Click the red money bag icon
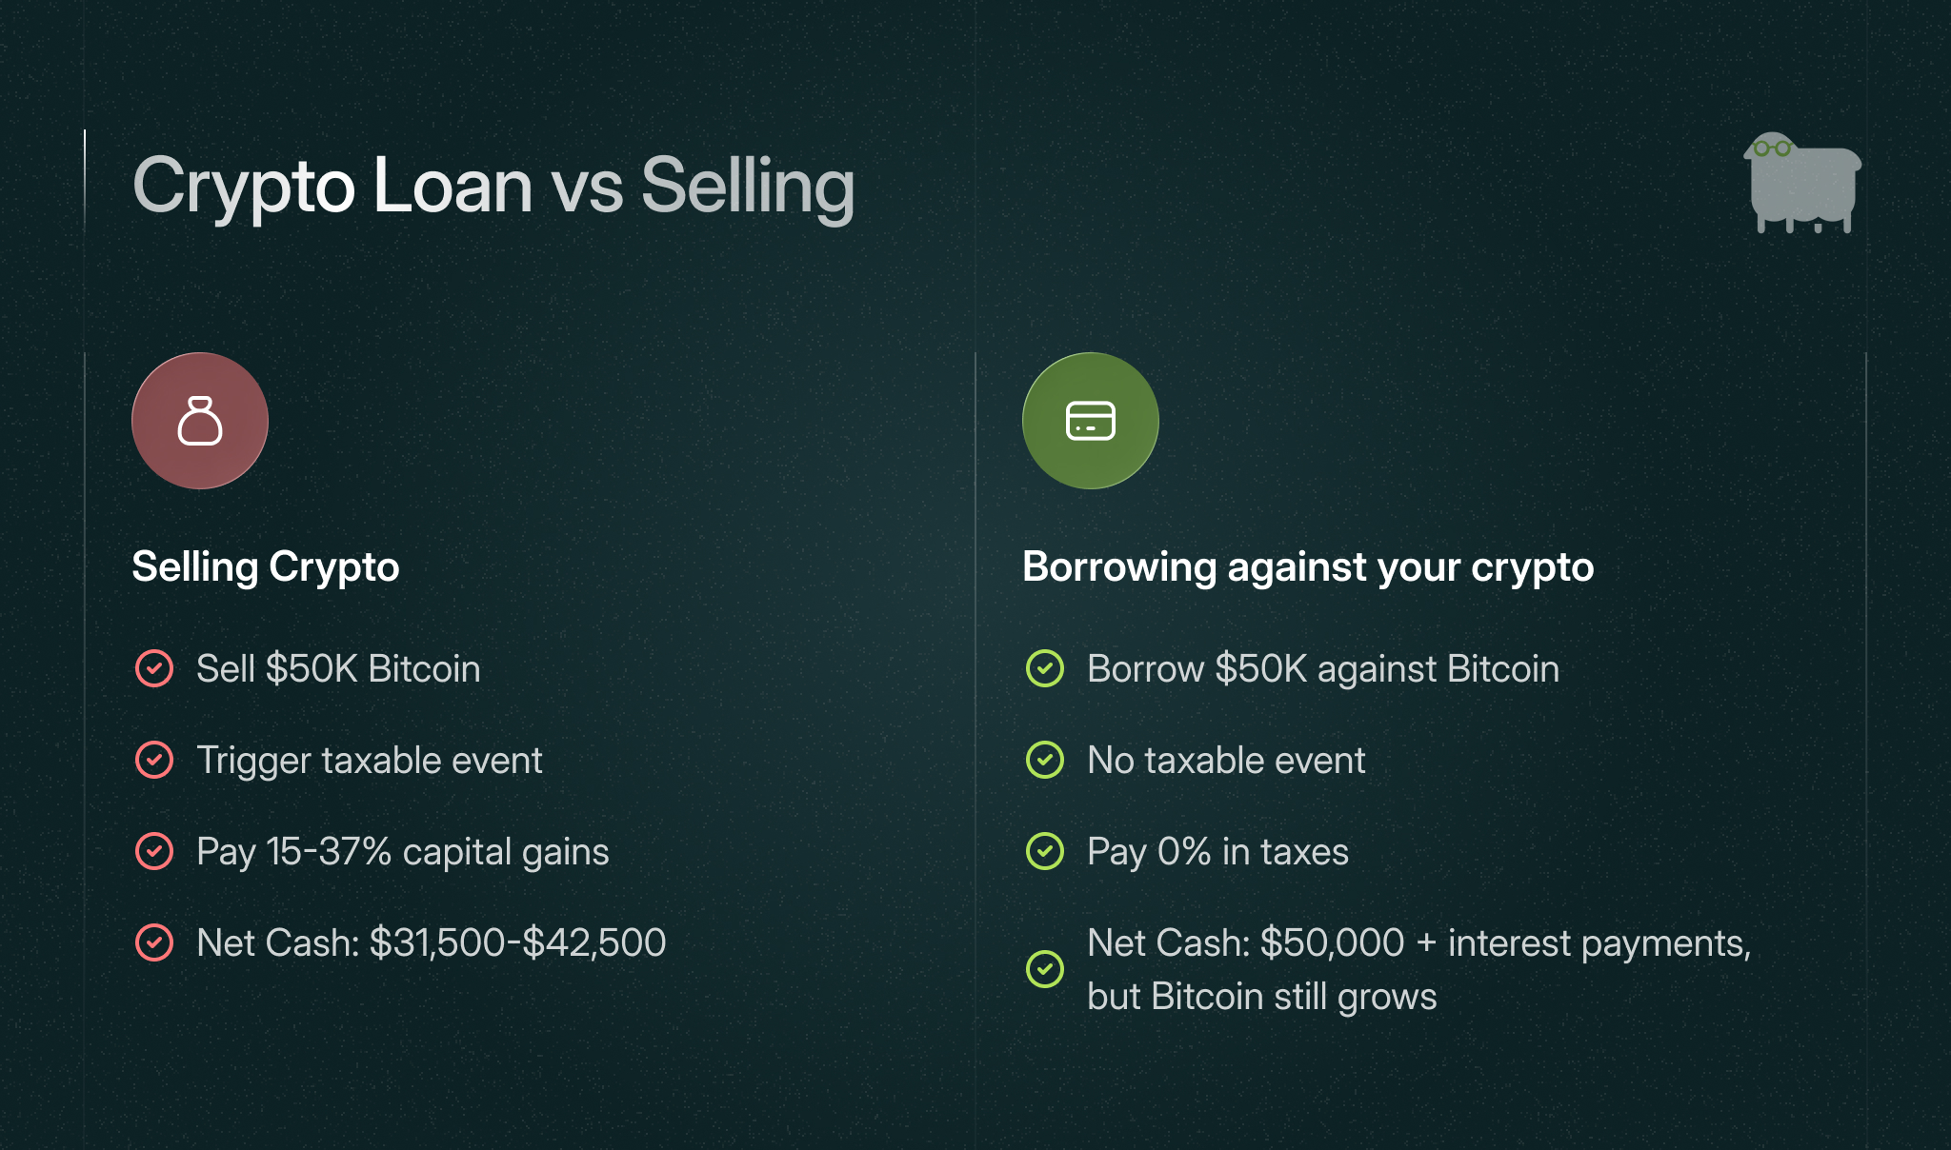Image resolution: width=1951 pixels, height=1150 pixels. [200, 421]
